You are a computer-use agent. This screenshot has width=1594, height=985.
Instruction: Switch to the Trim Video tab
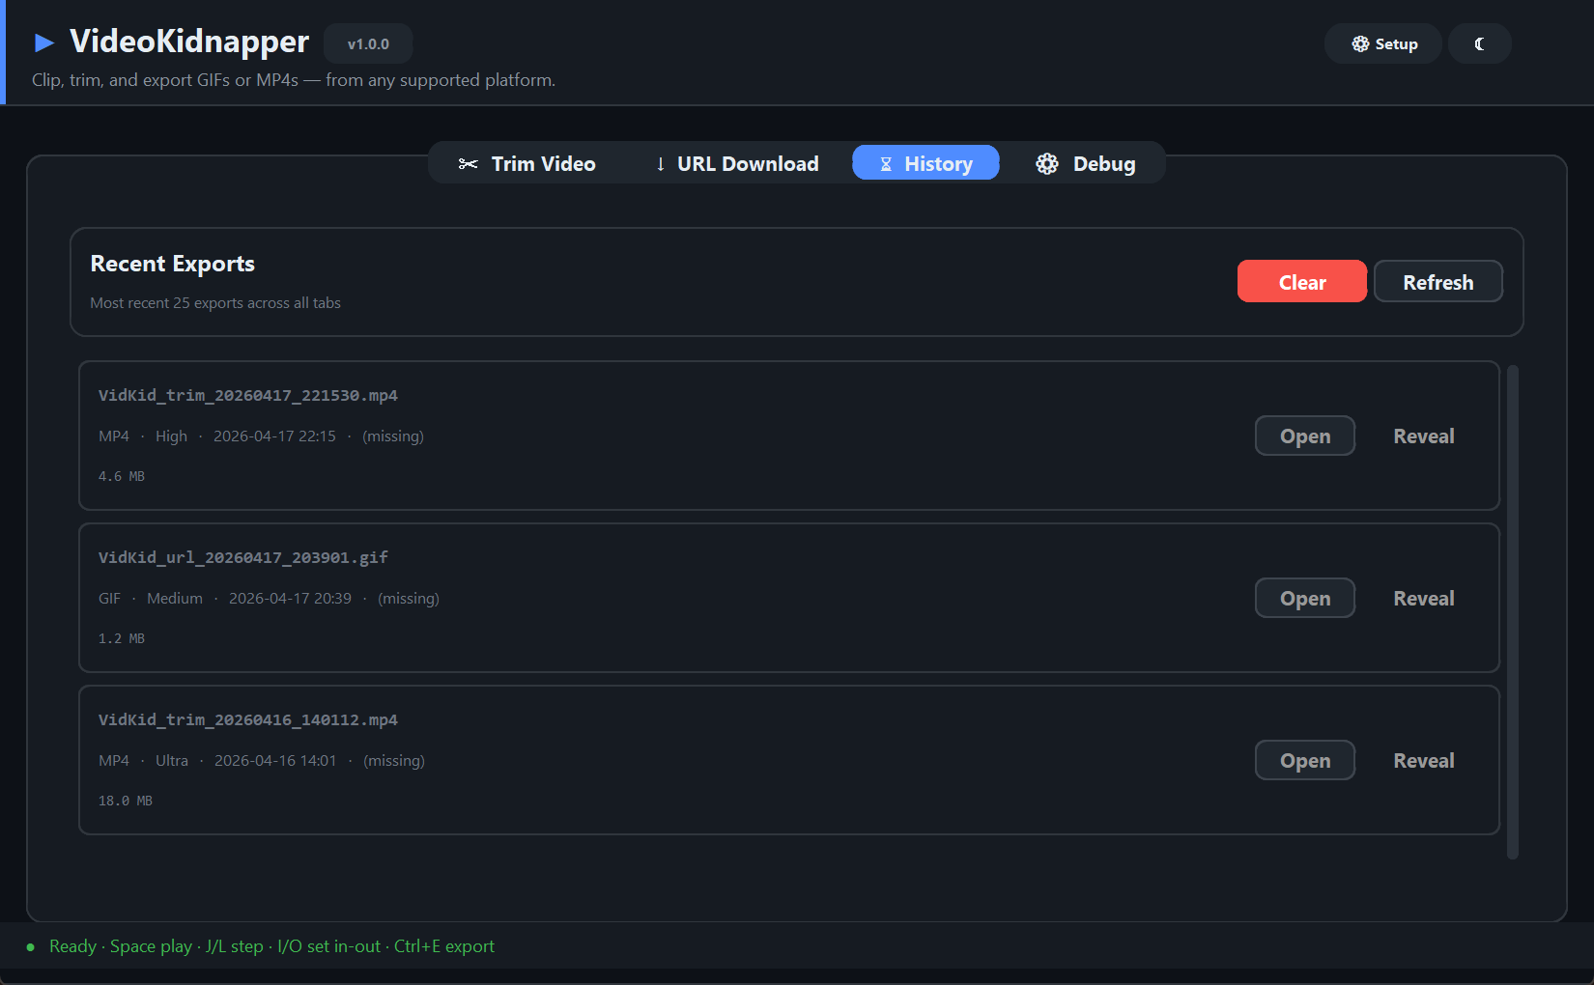coord(527,163)
